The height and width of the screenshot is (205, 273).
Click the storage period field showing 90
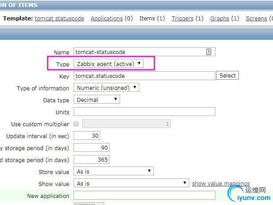(x=91, y=147)
